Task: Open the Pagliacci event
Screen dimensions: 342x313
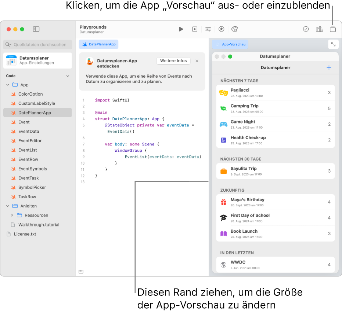Action: 275,93
